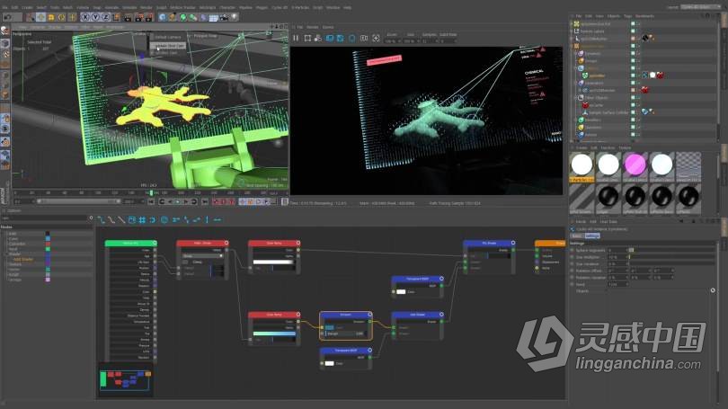Open the Object Manager Tags menu
This screenshot has width=728, height=409.
pos(627,16)
